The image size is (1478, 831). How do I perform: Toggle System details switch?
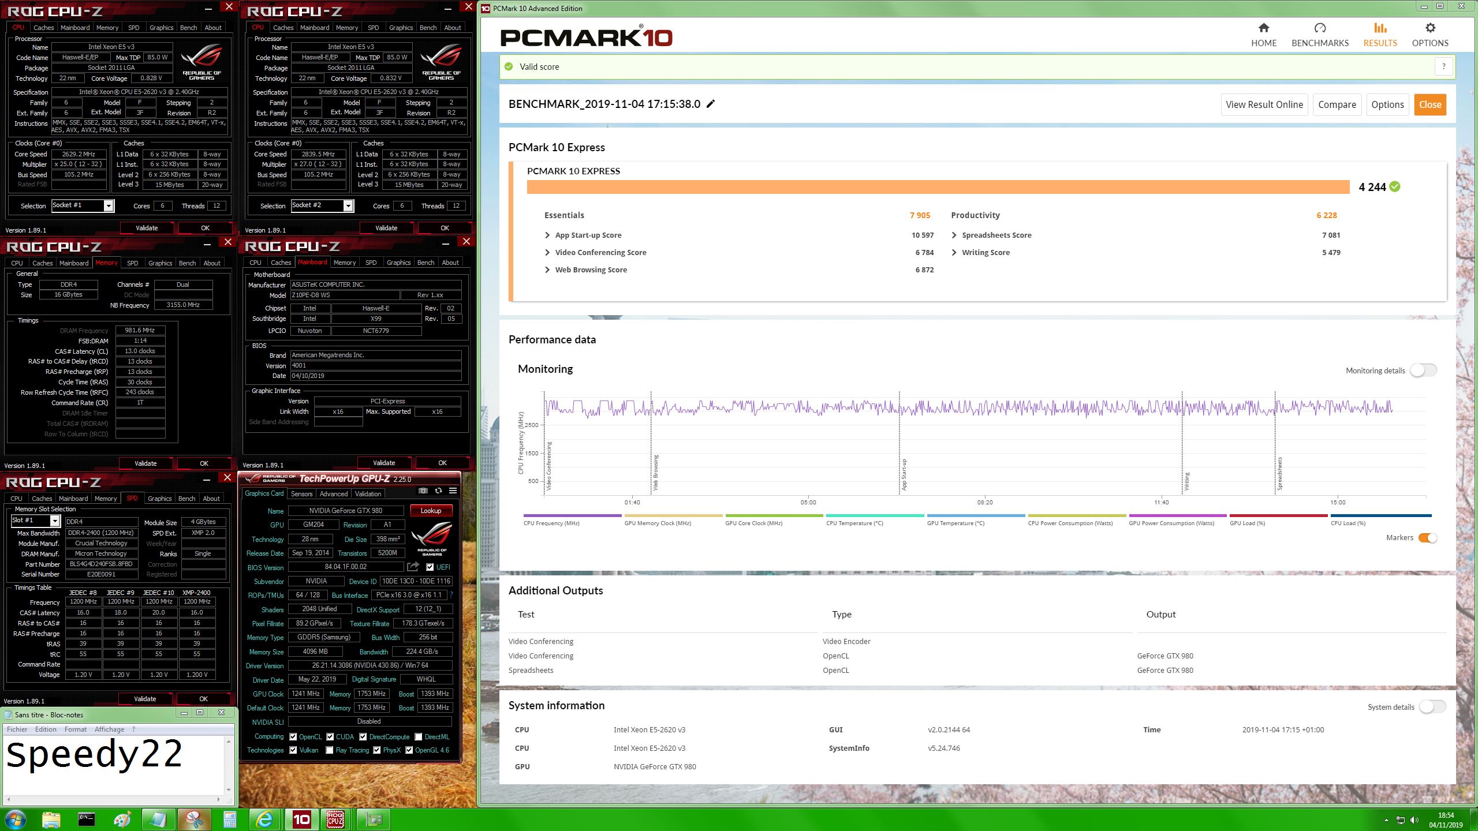pyautogui.click(x=1433, y=707)
